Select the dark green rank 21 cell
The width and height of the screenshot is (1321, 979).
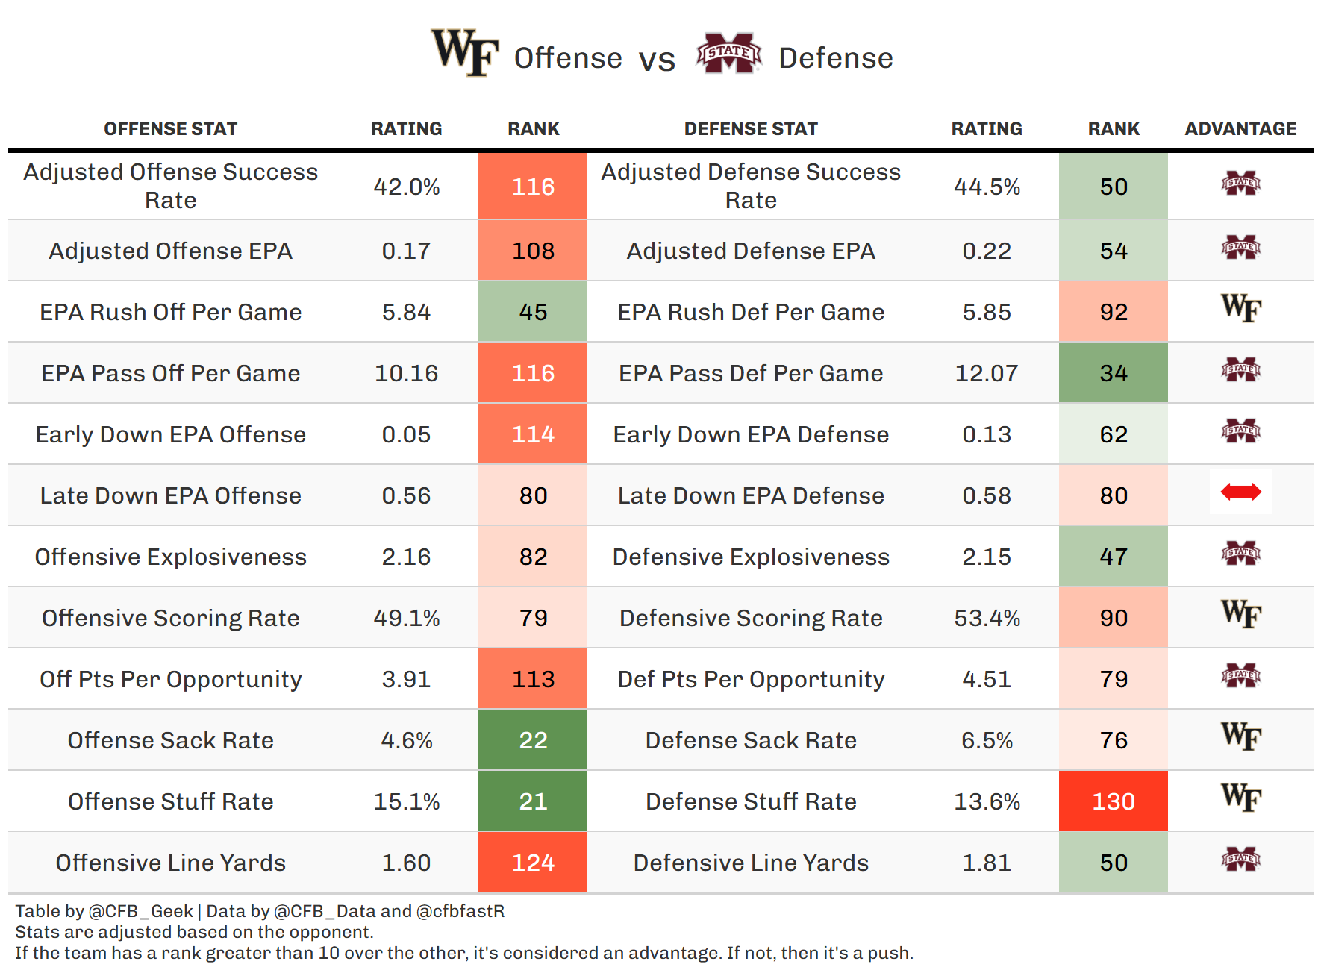533,801
